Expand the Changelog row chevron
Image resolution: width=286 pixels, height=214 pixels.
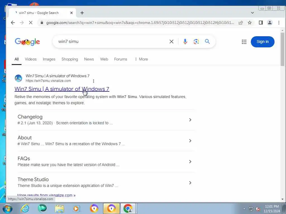pos(190,120)
